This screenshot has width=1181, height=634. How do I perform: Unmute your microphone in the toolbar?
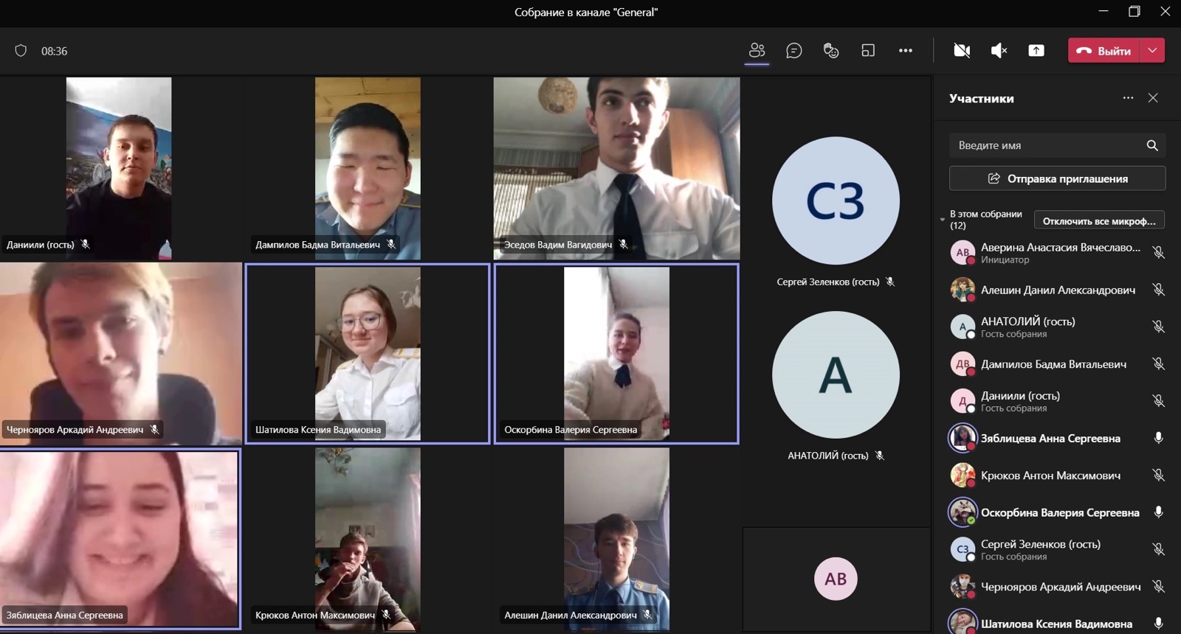999,50
